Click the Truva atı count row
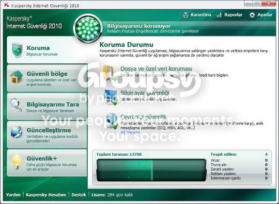Screen dimensions: 279x204 tap(239, 165)
